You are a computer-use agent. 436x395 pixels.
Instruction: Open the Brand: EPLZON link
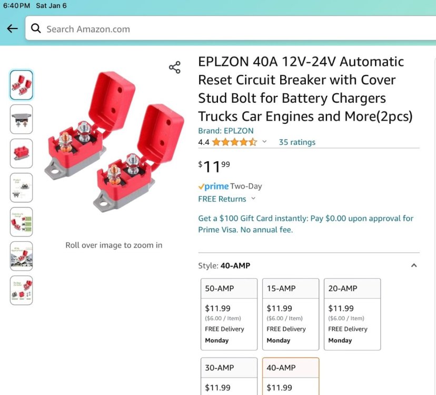pos(225,131)
